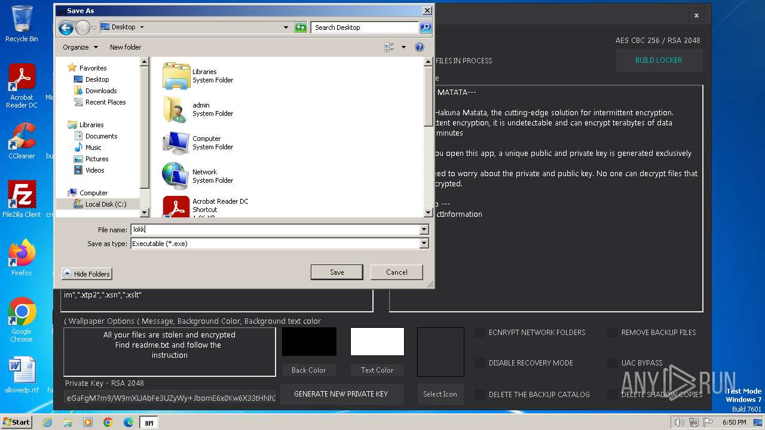Open Windows Media Player in taskbar
The width and height of the screenshot is (765, 430).
click(x=88, y=422)
